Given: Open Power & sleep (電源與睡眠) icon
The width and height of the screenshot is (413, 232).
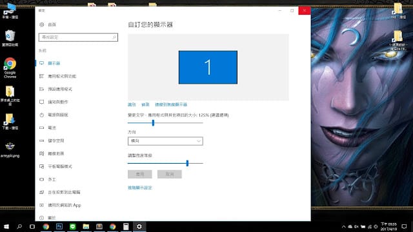Looking at the screenshot, I should [x=41, y=115].
